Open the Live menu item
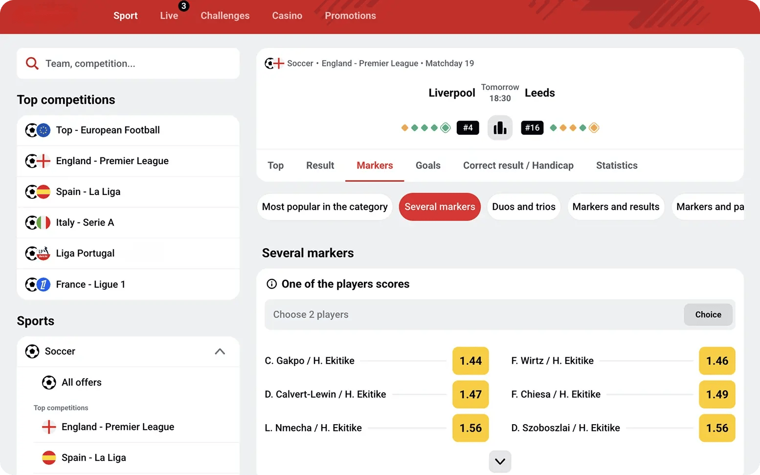Image resolution: width=760 pixels, height=475 pixels. click(169, 16)
